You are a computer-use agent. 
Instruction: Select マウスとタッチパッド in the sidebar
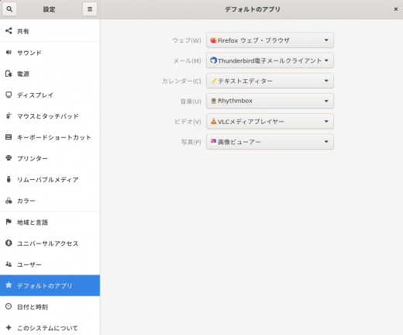tap(50, 116)
